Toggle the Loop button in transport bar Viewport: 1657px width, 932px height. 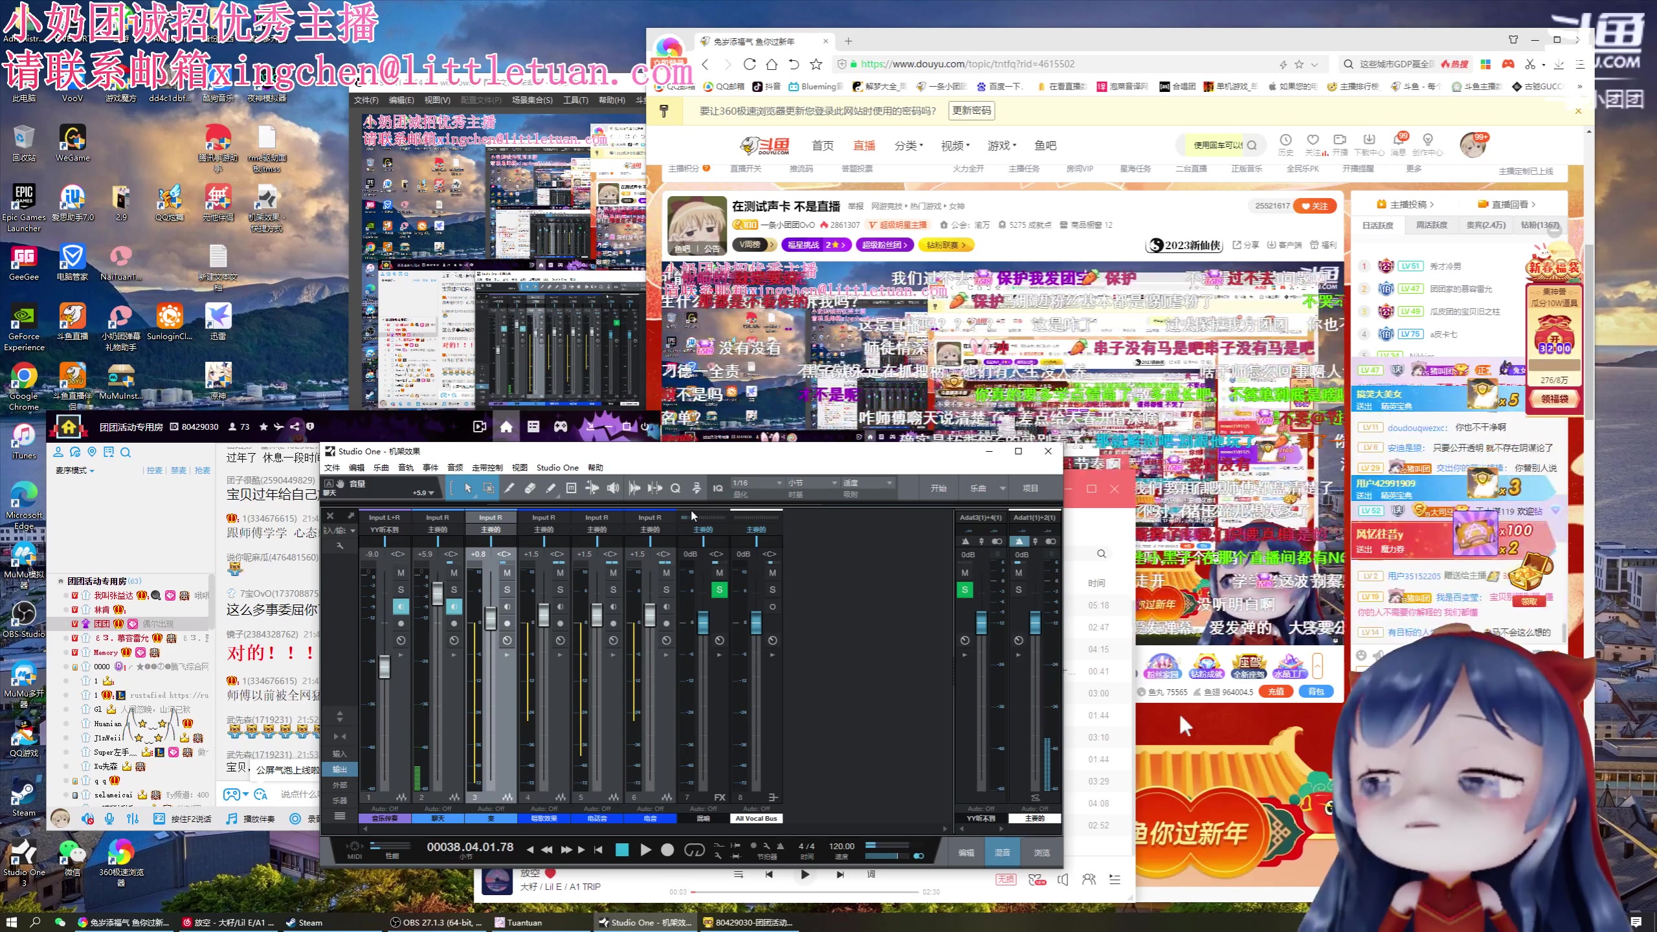point(694,850)
